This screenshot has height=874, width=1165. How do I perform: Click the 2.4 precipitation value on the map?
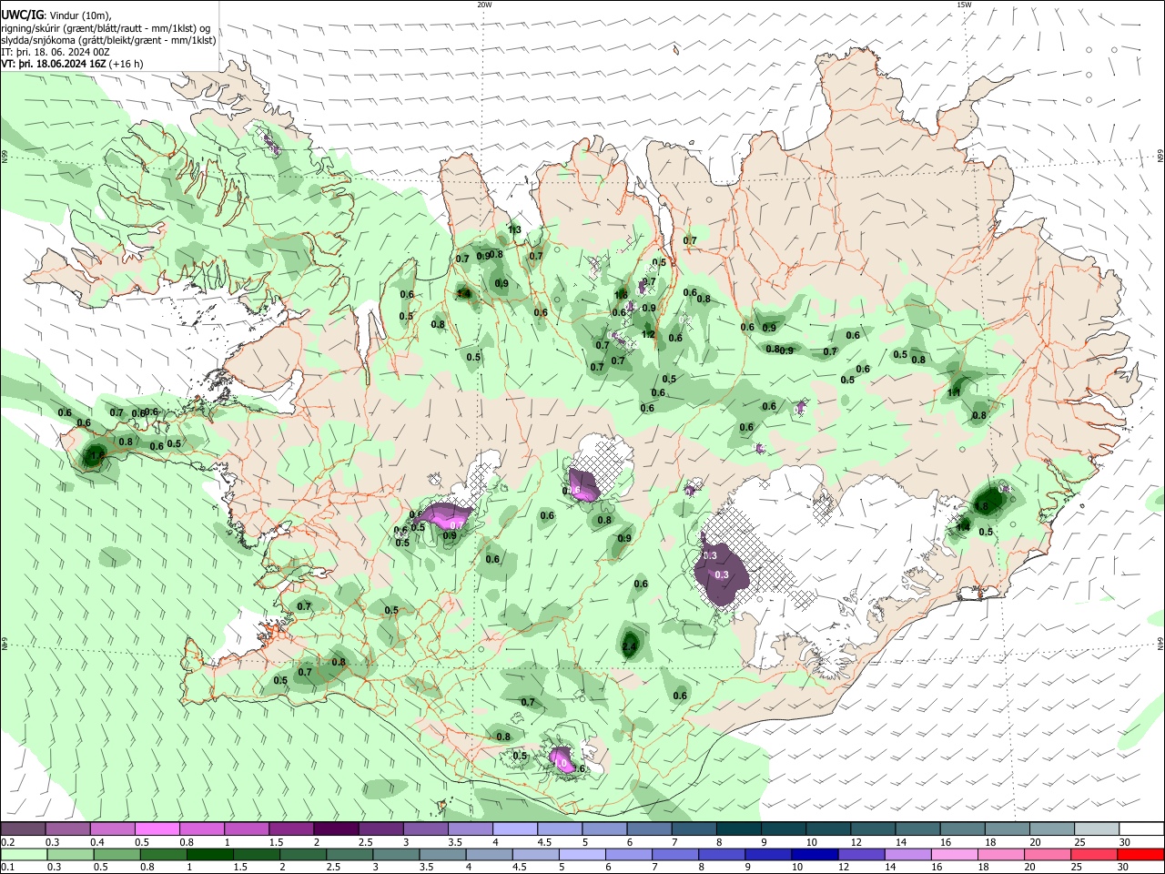click(x=630, y=647)
